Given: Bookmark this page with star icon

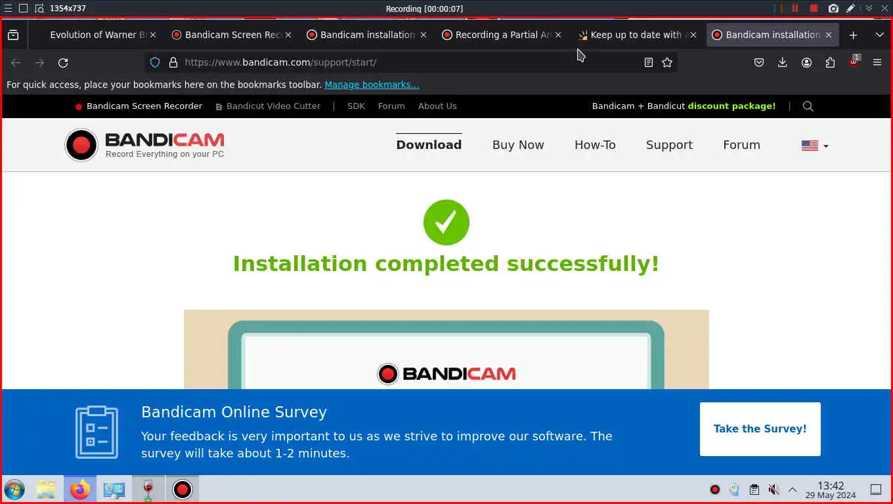Looking at the screenshot, I should [667, 62].
